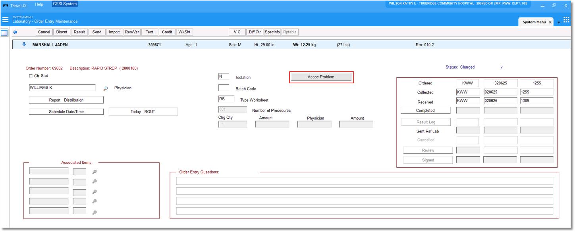Open tab list dropdown beside System Menu tab
The width and height of the screenshot is (575, 232).
pyautogui.click(x=558, y=23)
